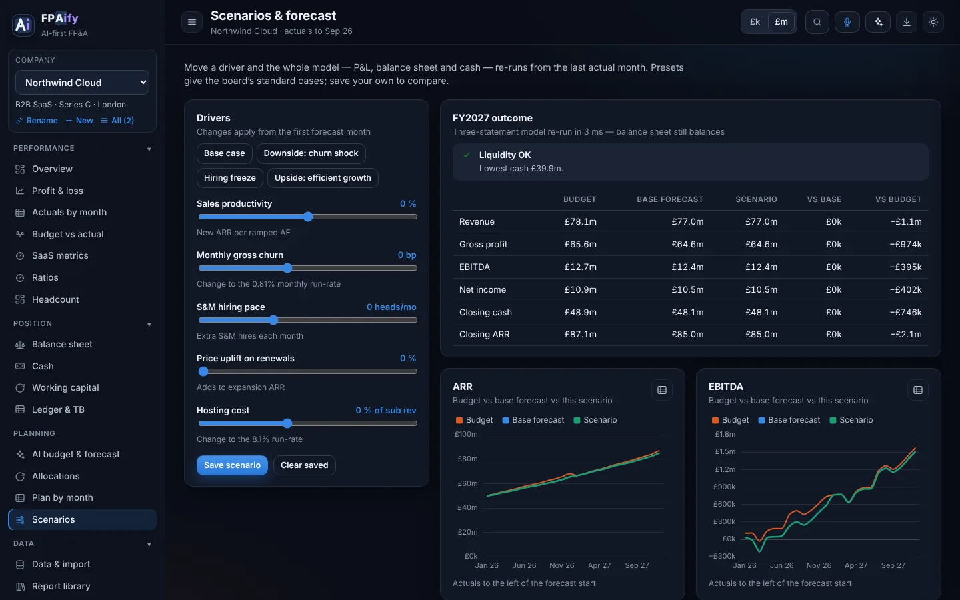Switch units to £m

(x=781, y=22)
